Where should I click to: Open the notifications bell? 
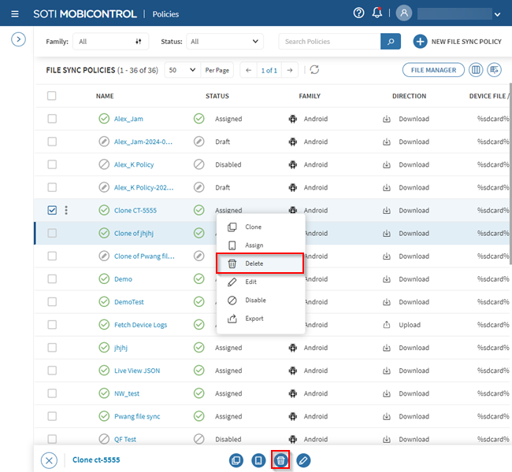pos(377,13)
